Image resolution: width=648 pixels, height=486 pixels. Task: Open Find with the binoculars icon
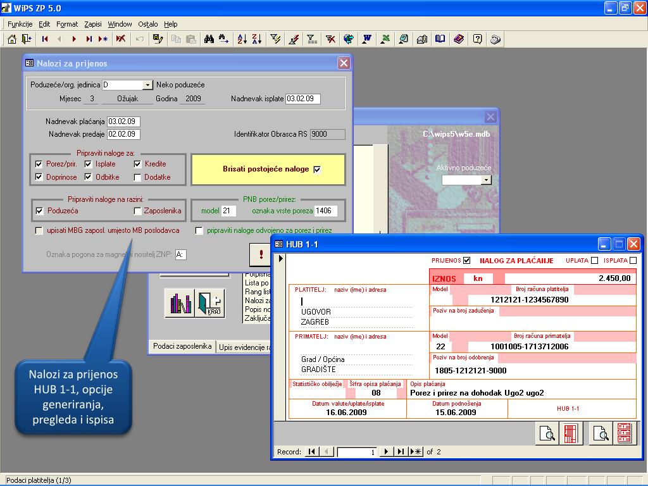[x=209, y=39]
